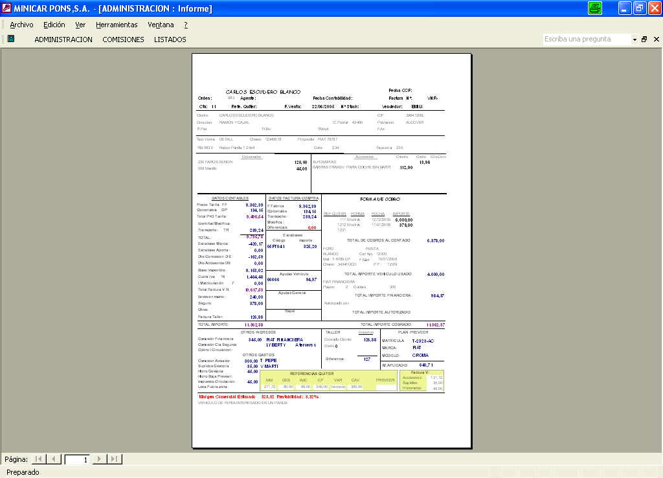Image resolution: width=663 pixels, height=478 pixels.
Task: Open the Herramientas menu
Action: [x=117, y=25]
